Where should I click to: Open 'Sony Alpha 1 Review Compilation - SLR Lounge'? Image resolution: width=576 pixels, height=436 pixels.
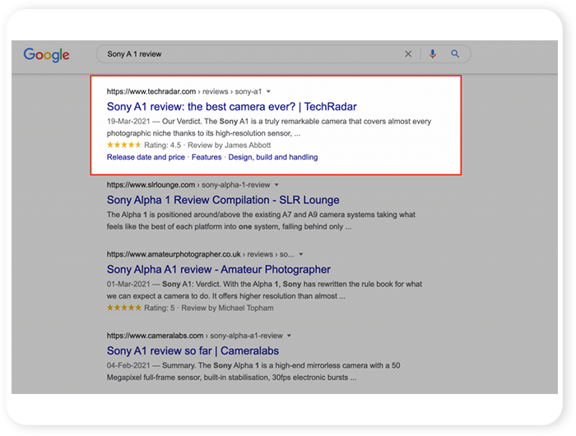223,200
